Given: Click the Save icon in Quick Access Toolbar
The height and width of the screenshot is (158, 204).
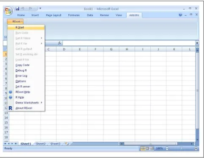Looking at the screenshot, I should click(17, 9).
